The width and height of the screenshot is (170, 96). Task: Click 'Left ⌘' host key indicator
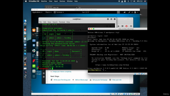(137, 94)
